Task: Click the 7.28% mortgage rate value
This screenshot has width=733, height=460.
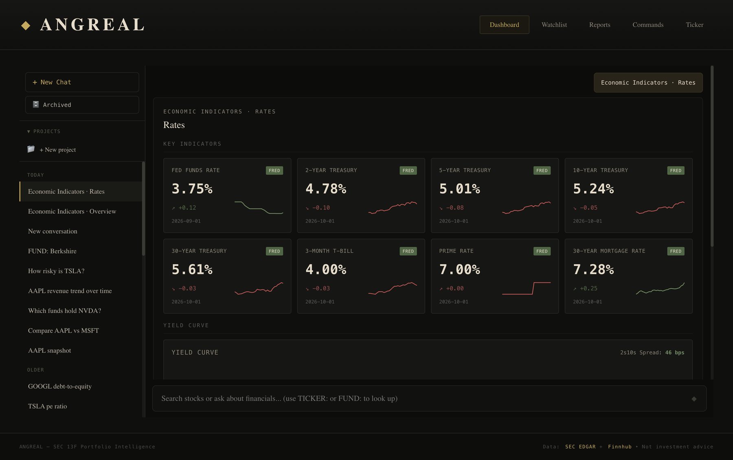Action: (x=593, y=269)
